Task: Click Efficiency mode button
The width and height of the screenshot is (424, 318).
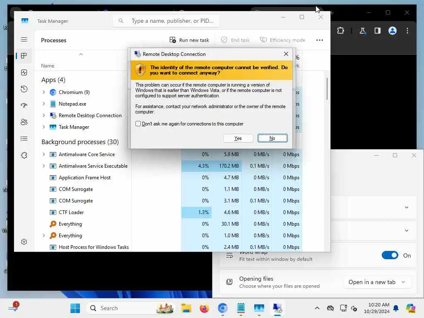Action: (282, 40)
